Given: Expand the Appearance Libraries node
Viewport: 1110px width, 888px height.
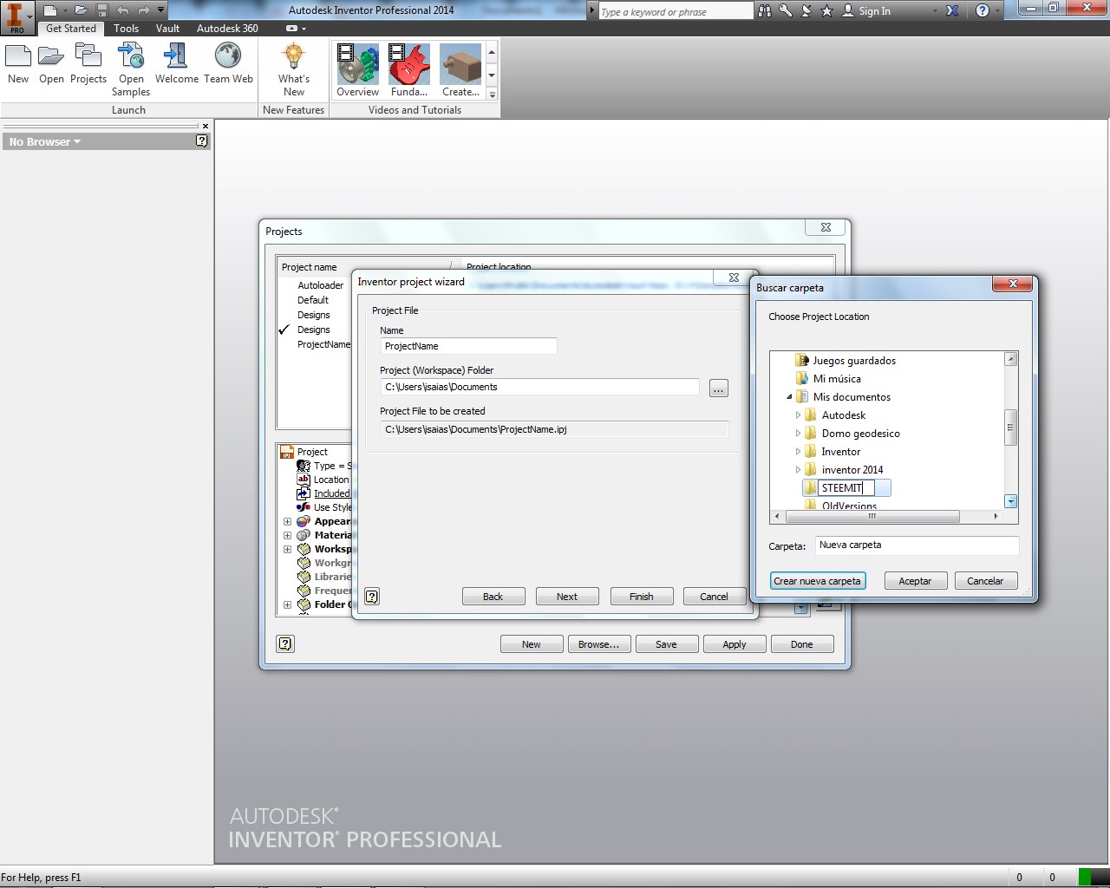Looking at the screenshot, I should [x=287, y=521].
